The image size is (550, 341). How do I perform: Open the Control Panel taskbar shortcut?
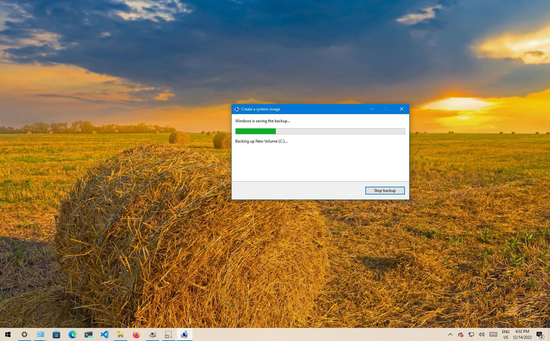(40, 334)
